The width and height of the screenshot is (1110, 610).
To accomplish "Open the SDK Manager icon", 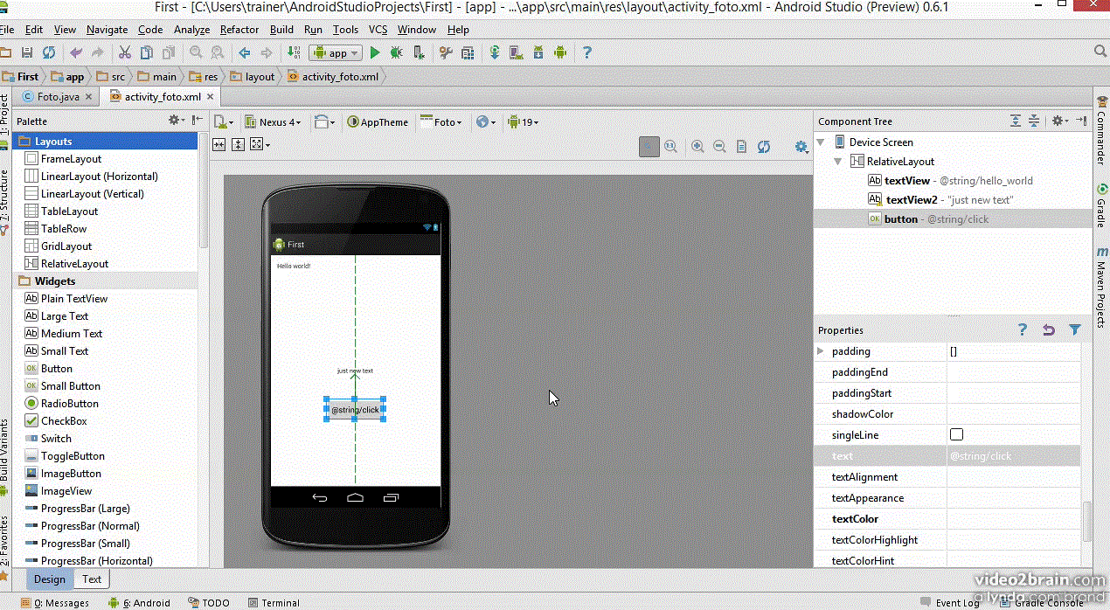I will 538,52.
